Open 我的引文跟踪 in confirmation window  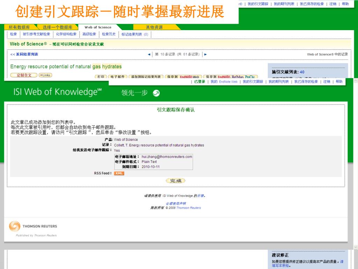coord(253,82)
